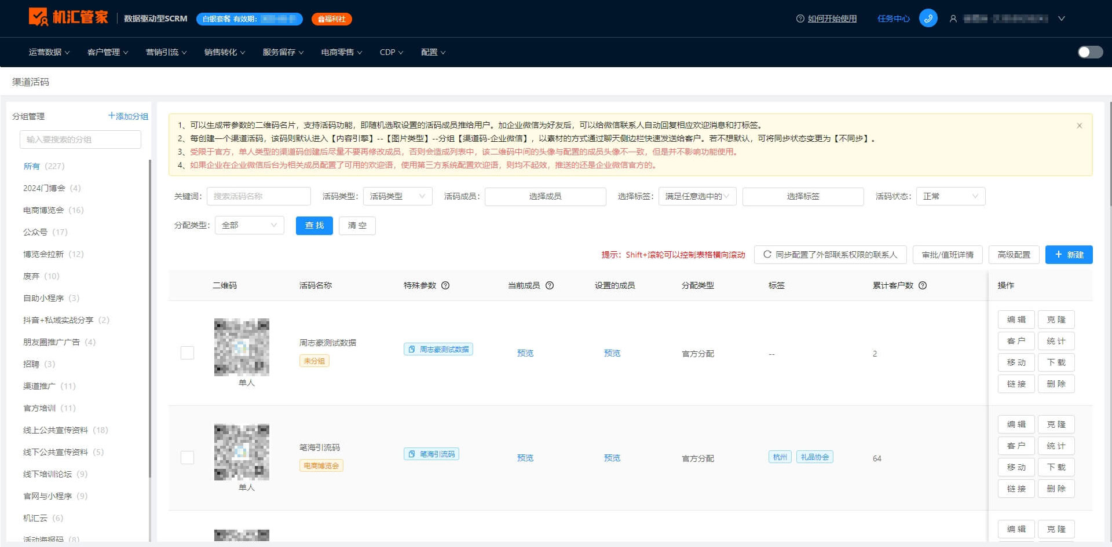
Task: Click the 新建 button
Action: (1069, 255)
